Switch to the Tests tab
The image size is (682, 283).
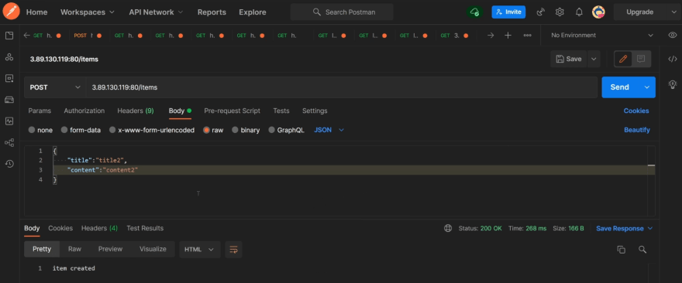[x=281, y=111]
